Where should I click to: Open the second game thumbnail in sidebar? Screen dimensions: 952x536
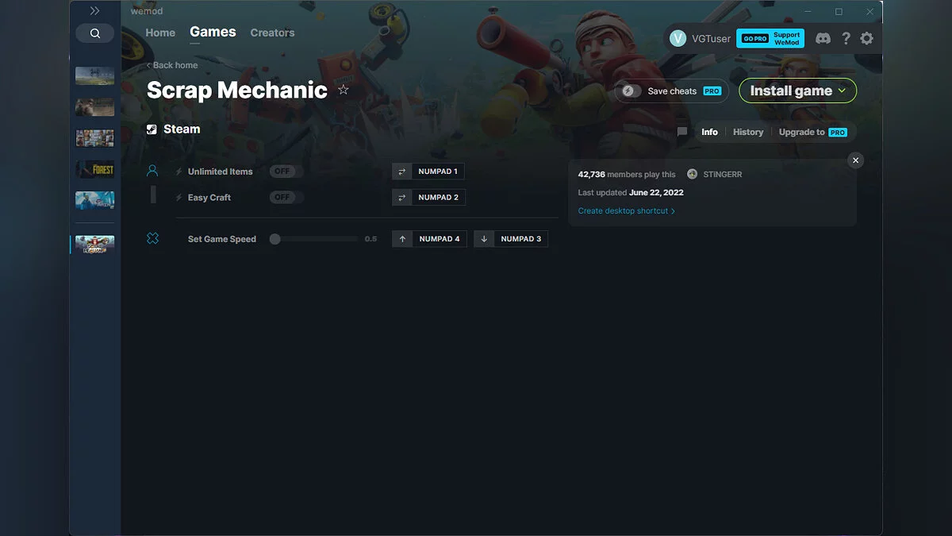click(95, 107)
